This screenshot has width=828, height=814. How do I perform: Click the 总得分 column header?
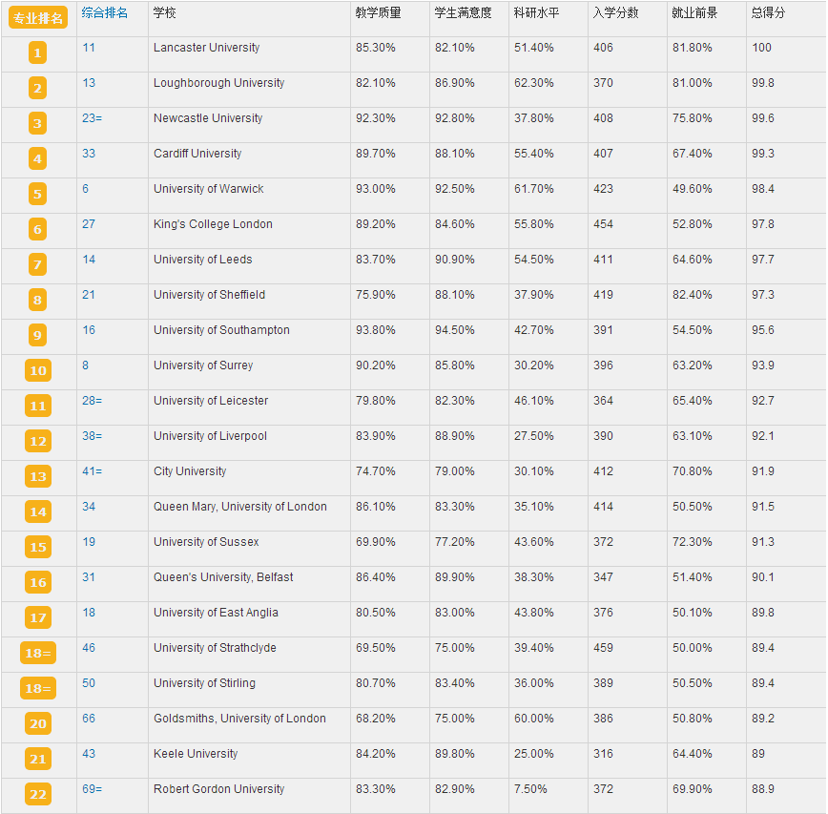point(768,12)
